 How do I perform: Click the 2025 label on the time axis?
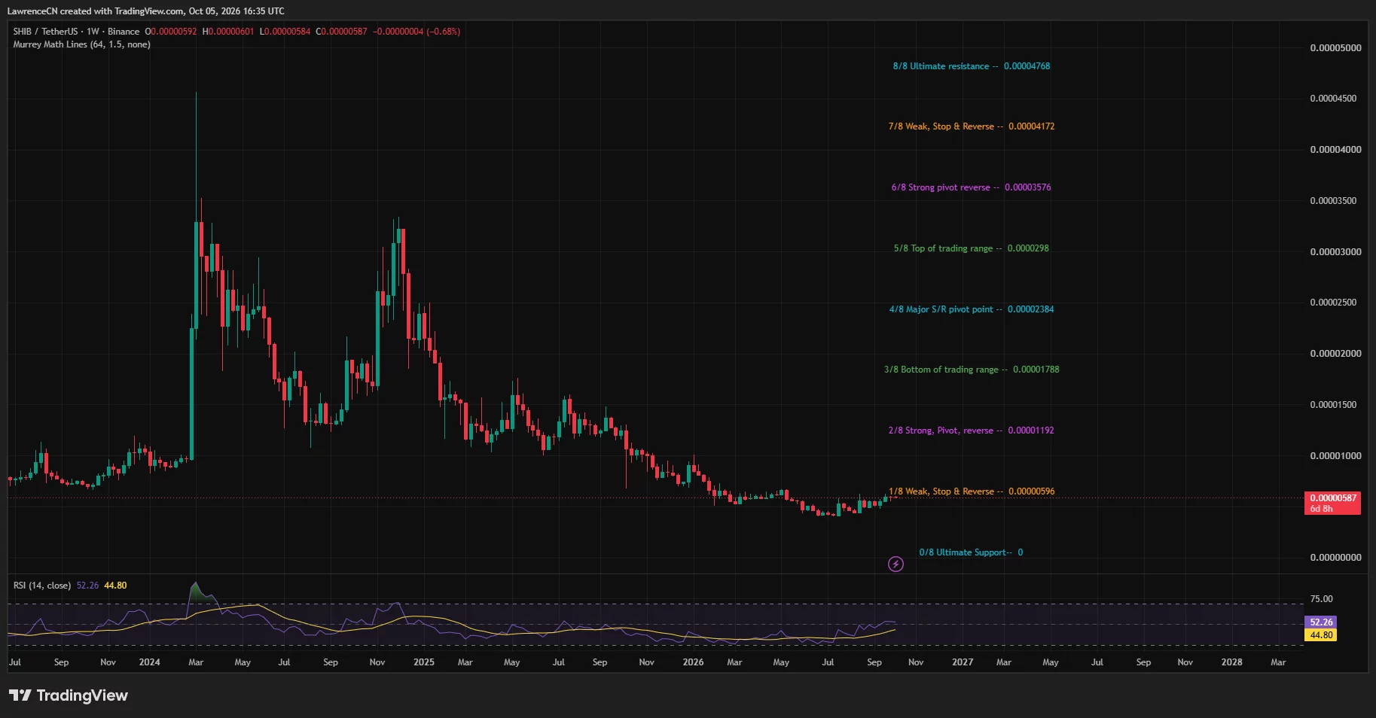click(x=424, y=662)
